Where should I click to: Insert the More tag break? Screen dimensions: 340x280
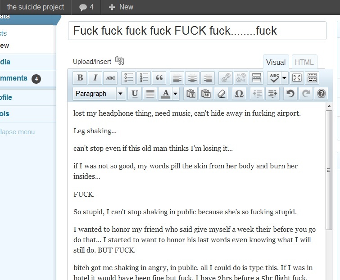pyautogui.click(x=256, y=77)
